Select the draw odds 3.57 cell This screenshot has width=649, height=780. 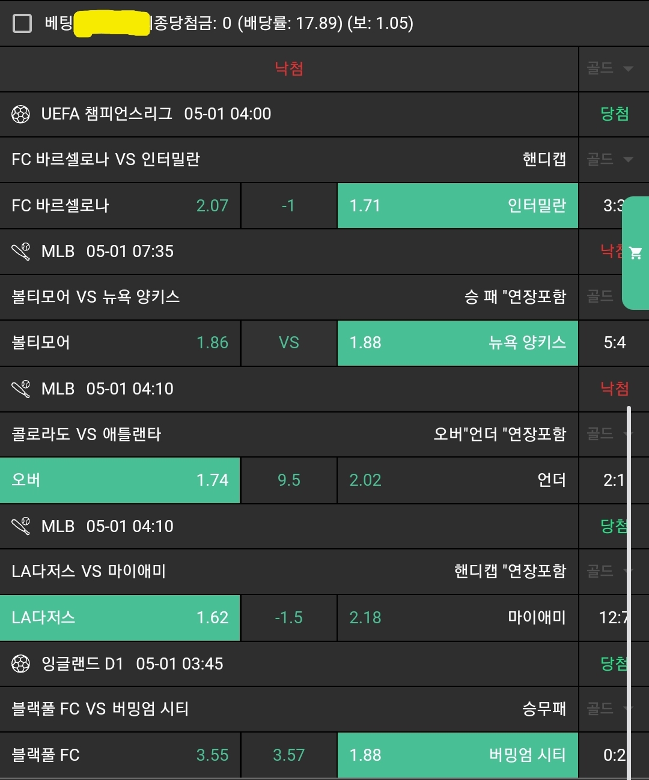[288, 755]
